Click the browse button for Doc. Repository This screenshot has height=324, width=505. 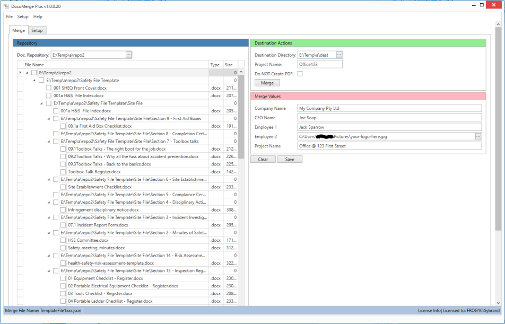(128, 55)
